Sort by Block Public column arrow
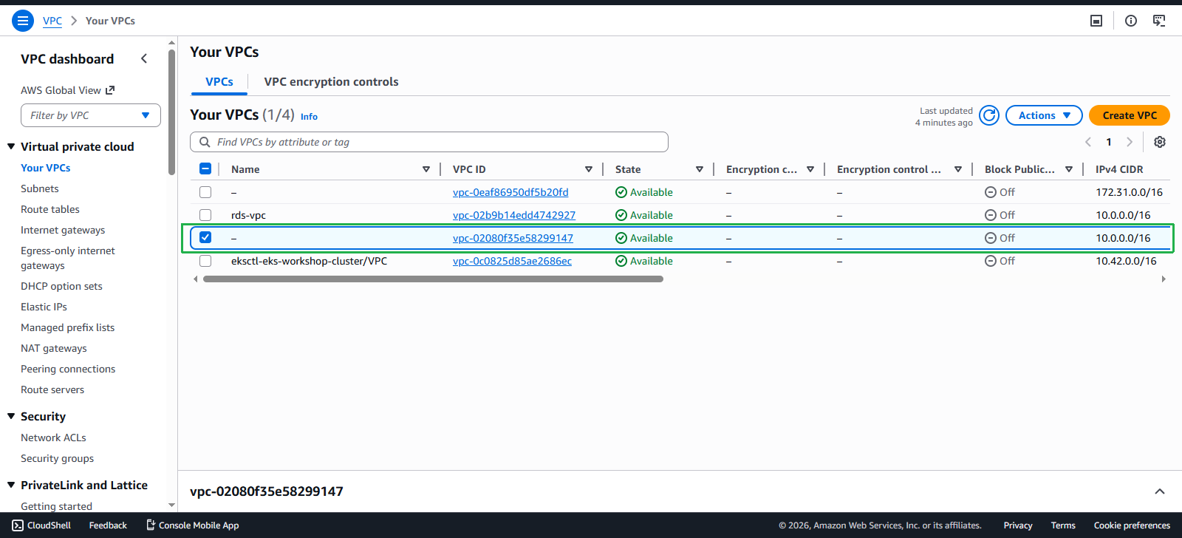Screen dimensions: 1182x538 (1069, 169)
